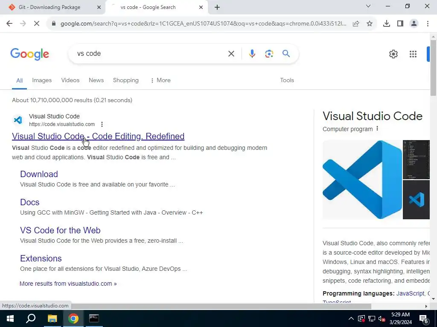The height and width of the screenshot is (327, 437).
Task: Switch to News results tab
Action: point(96,80)
